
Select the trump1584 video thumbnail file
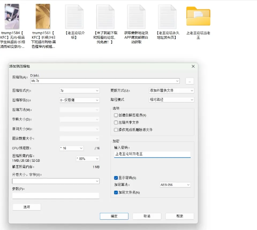pyautogui.click(x=12, y=16)
